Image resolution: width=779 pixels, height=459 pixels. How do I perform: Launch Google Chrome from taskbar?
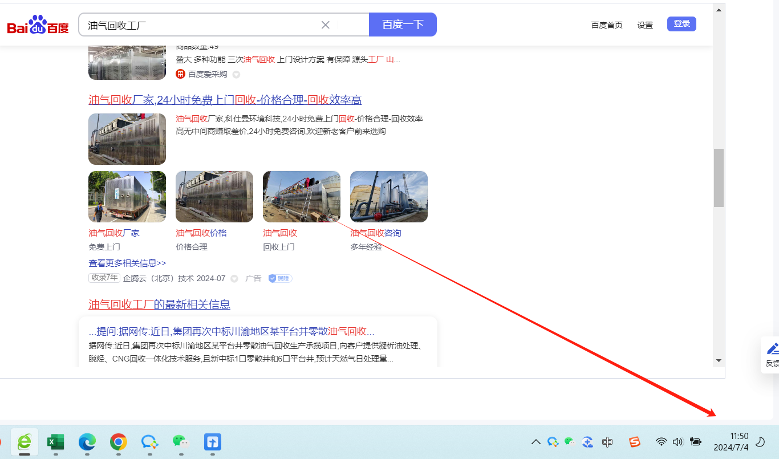pyautogui.click(x=119, y=442)
